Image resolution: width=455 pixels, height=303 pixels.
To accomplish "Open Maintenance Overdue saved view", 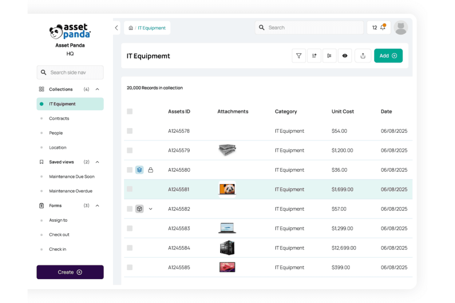I will (70, 191).
